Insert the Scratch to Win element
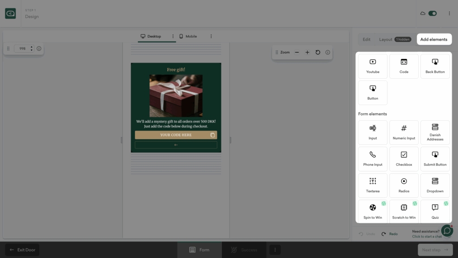The height and width of the screenshot is (258, 458). point(404,211)
